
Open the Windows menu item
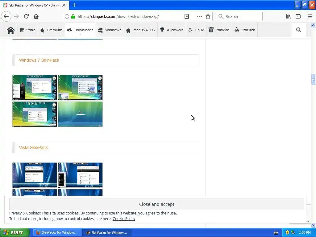pos(110,30)
